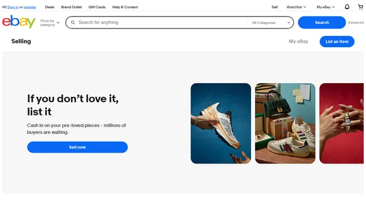Focus the Search for anything field
This screenshot has width=366, height=205.
[x=161, y=23]
